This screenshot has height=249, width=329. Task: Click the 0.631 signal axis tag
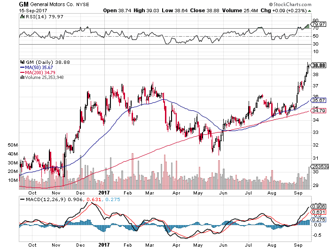pyautogui.click(x=319, y=212)
